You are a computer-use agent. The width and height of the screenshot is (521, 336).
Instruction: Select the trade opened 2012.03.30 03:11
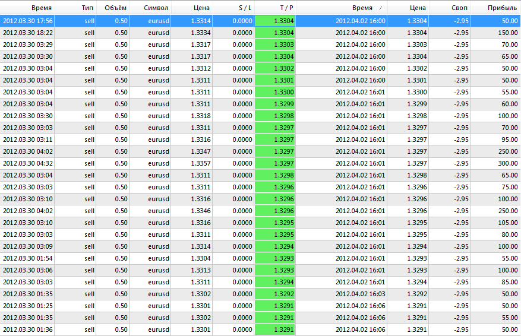(x=260, y=140)
